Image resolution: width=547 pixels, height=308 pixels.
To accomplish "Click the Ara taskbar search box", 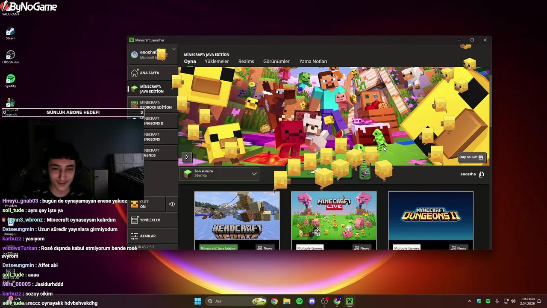I will (236, 301).
